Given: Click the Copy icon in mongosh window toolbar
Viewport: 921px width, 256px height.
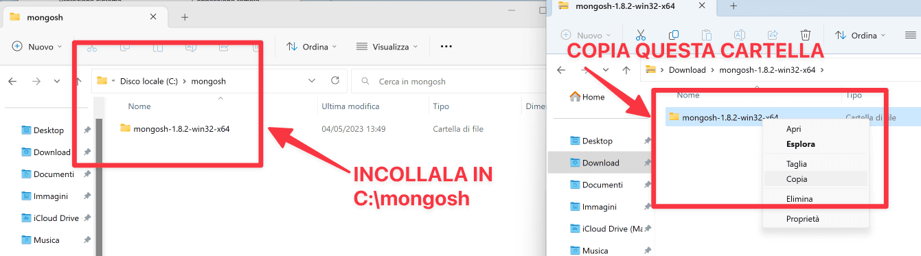Looking at the screenshot, I should point(125,47).
